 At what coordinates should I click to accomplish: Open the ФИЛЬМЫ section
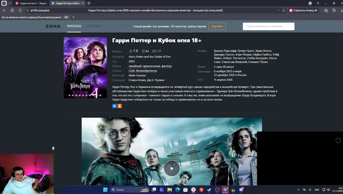[x=74, y=26]
